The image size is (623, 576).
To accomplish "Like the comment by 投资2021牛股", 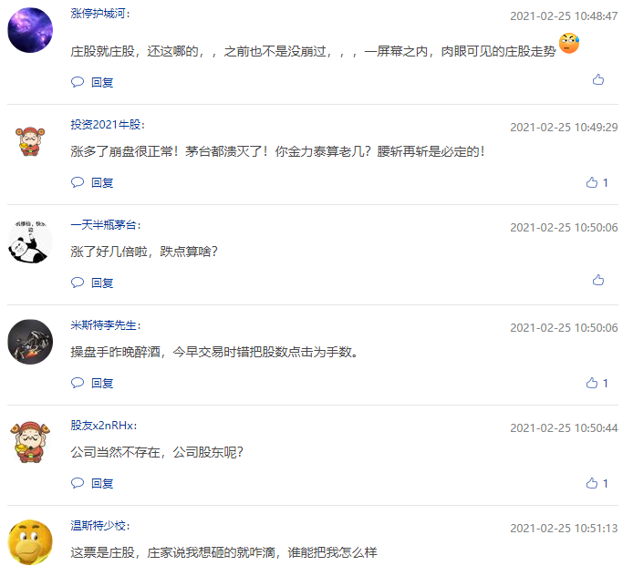I will pyautogui.click(x=592, y=182).
